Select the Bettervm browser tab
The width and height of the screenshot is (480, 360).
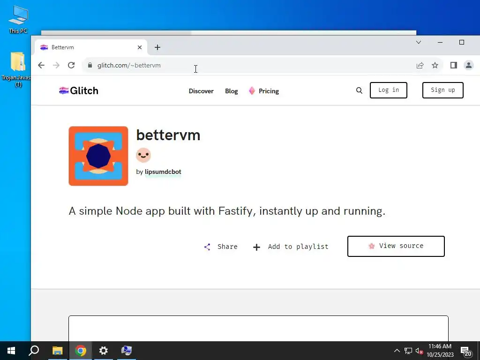tap(91, 47)
